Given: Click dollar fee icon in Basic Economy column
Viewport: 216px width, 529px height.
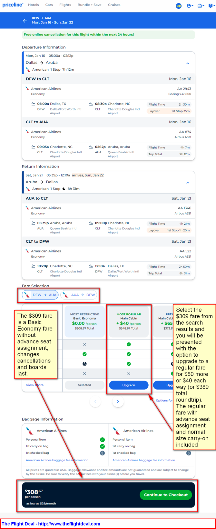Looking at the screenshot, I should (x=84, y=364).
